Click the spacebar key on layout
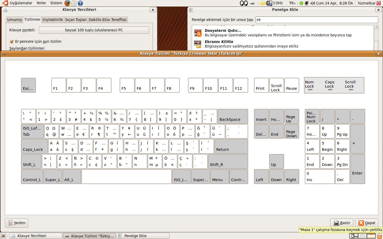Screen dimensions: 383x239 [x=127, y=177]
